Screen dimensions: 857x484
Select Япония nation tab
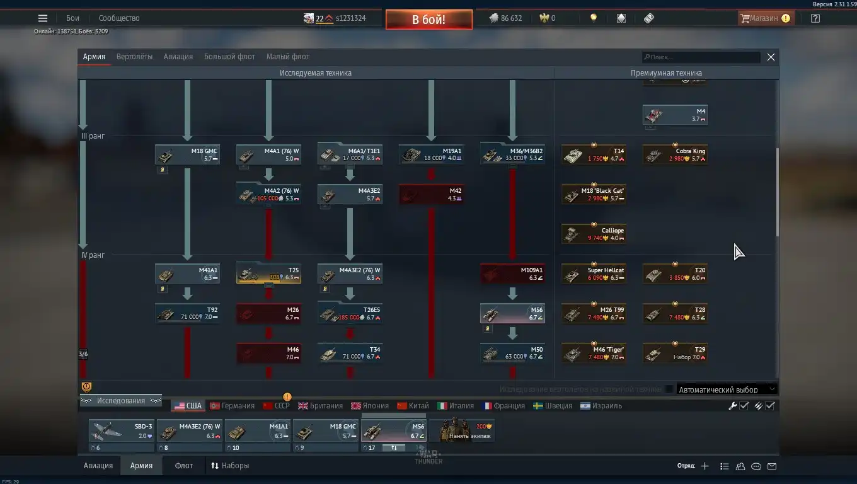(x=370, y=406)
